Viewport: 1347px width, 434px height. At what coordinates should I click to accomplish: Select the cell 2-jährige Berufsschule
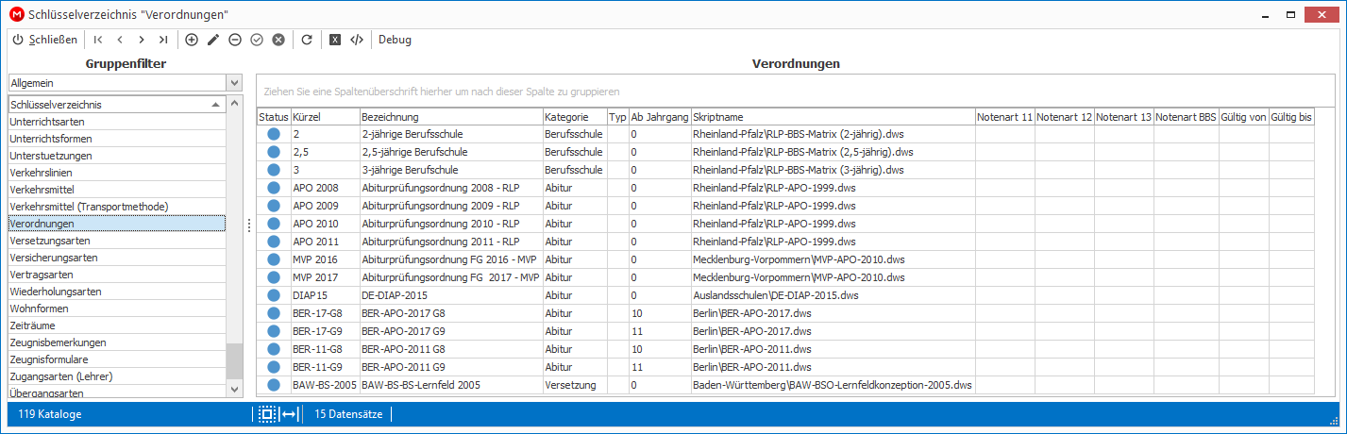pyautogui.click(x=450, y=134)
